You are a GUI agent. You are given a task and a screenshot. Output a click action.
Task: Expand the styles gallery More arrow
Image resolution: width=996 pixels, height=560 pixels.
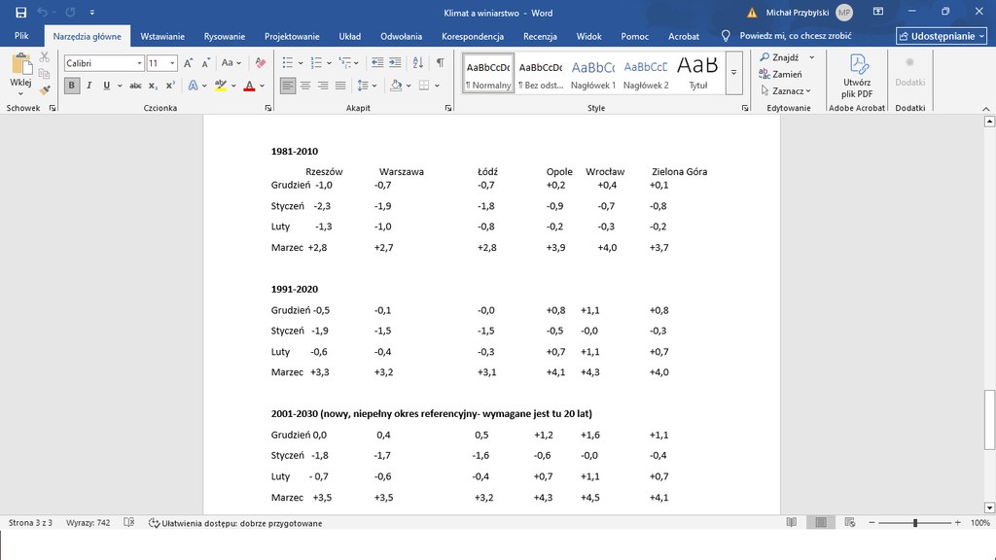[733, 72]
